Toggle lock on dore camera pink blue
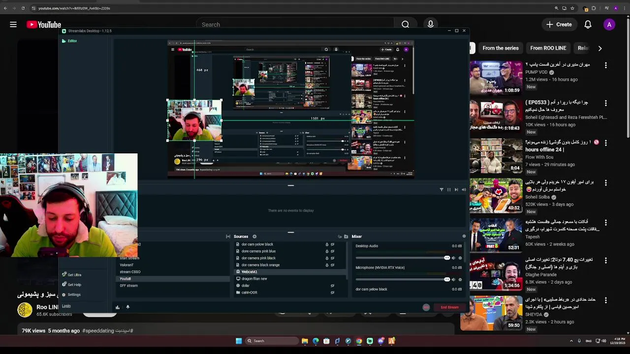Viewport: 630px width, 354px height. [327, 251]
